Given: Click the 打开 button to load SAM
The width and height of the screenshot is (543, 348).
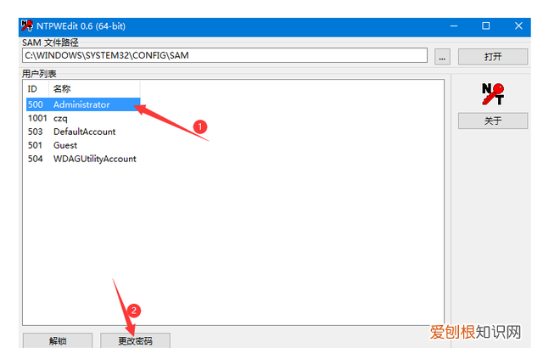Looking at the screenshot, I should (x=493, y=57).
